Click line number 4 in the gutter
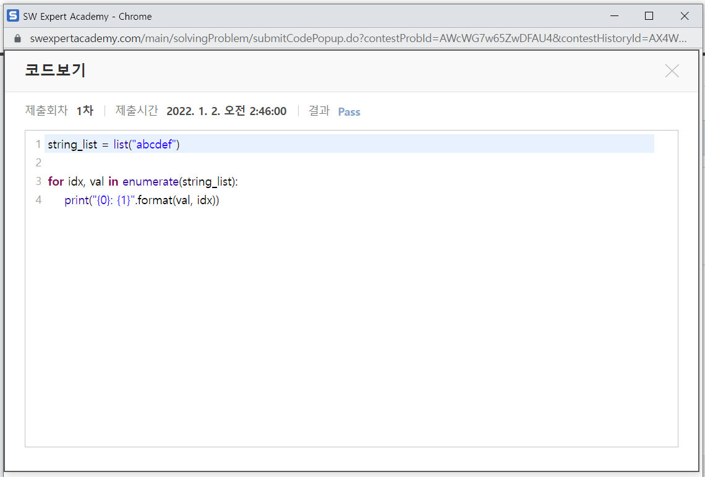The height and width of the screenshot is (477, 705). (x=38, y=199)
